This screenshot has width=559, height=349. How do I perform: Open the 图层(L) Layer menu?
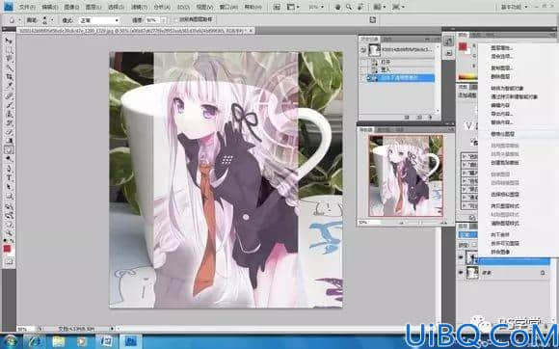(93, 7)
